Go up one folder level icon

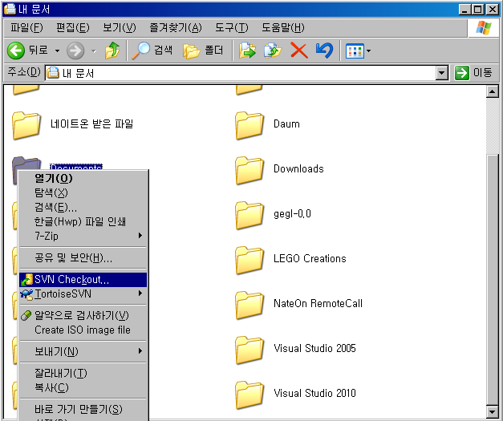point(112,51)
